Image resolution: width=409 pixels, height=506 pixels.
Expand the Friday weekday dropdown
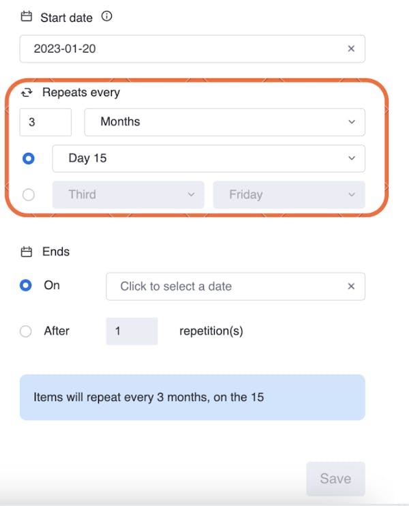click(x=288, y=194)
